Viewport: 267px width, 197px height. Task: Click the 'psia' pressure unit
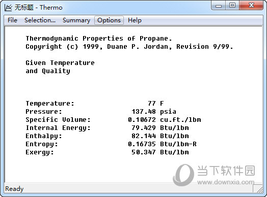(x=168, y=112)
